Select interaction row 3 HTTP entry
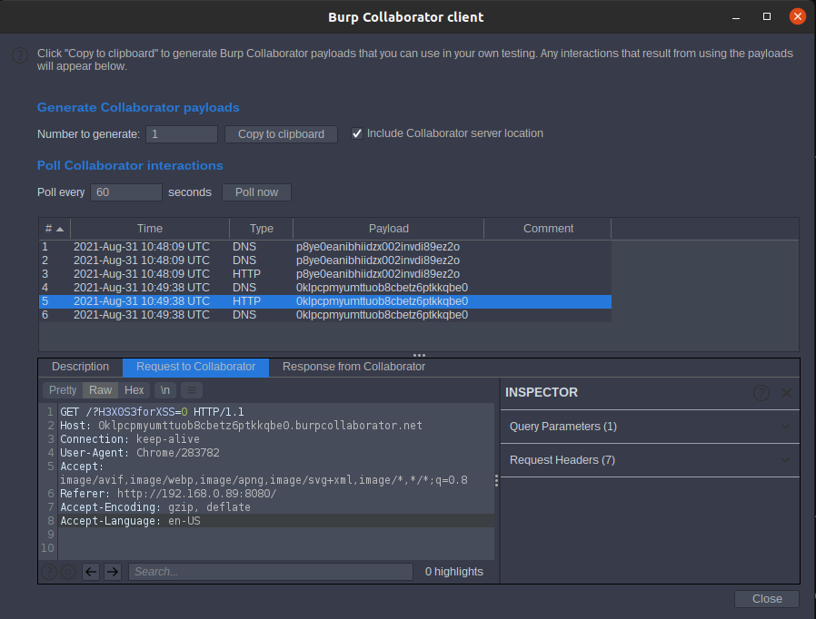Viewport: 816px width, 619px height. [325, 274]
